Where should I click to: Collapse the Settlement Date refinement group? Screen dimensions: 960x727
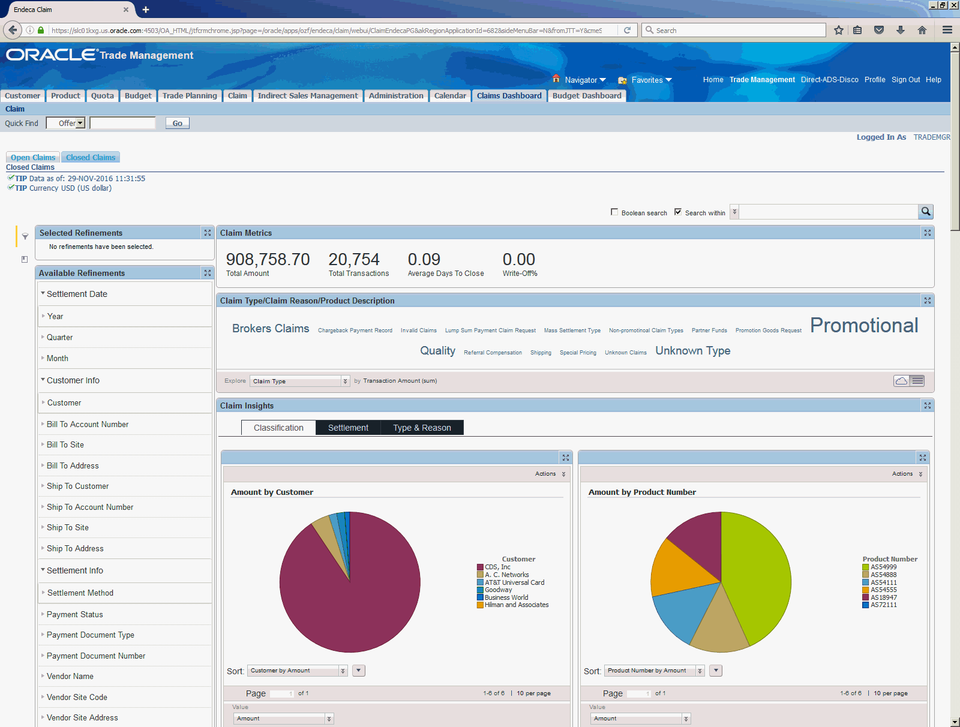click(43, 293)
